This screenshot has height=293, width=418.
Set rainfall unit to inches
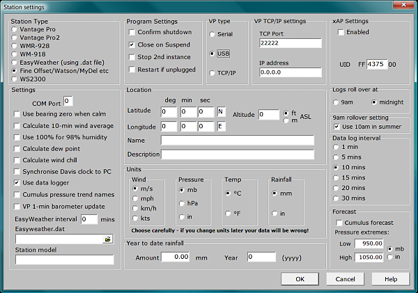pos(275,214)
